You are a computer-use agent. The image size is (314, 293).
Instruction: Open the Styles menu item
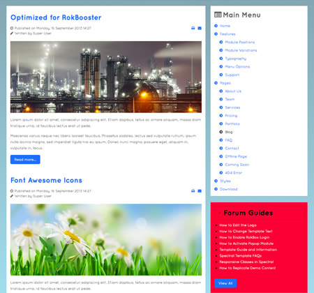click(x=225, y=181)
